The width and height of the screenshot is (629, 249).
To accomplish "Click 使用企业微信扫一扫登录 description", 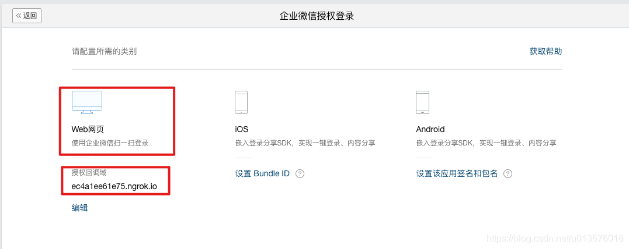I will point(110,143).
